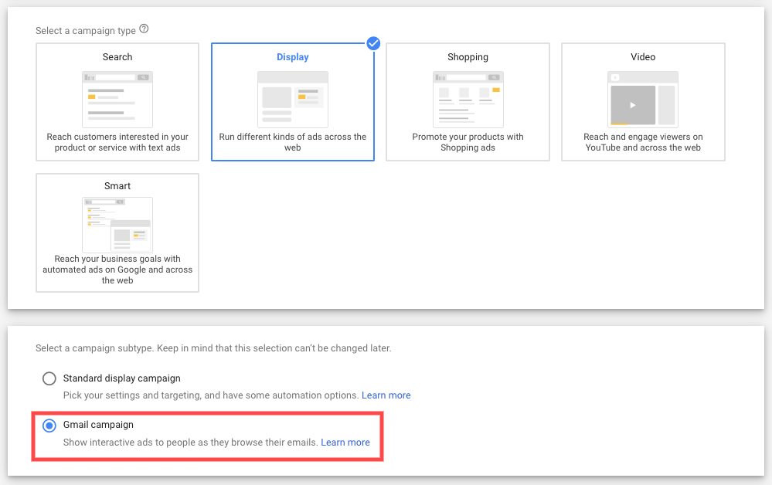
Task: Click "Select a campaign type" heading
Action: [86, 30]
